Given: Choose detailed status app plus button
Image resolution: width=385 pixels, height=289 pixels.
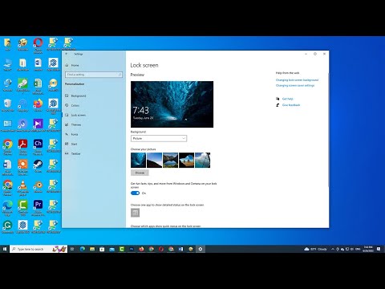Looking at the screenshot, I should (135, 213).
